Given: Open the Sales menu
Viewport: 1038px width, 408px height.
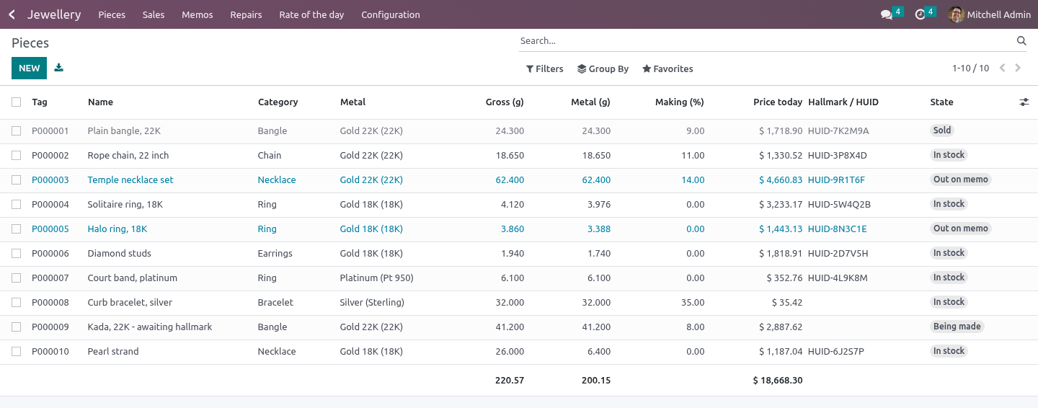Looking at the screenshot, I should pyautogui.click(x=154, y=14).
